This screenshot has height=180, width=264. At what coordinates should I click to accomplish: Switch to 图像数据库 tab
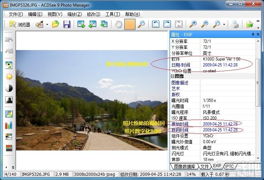click(185, 166)
